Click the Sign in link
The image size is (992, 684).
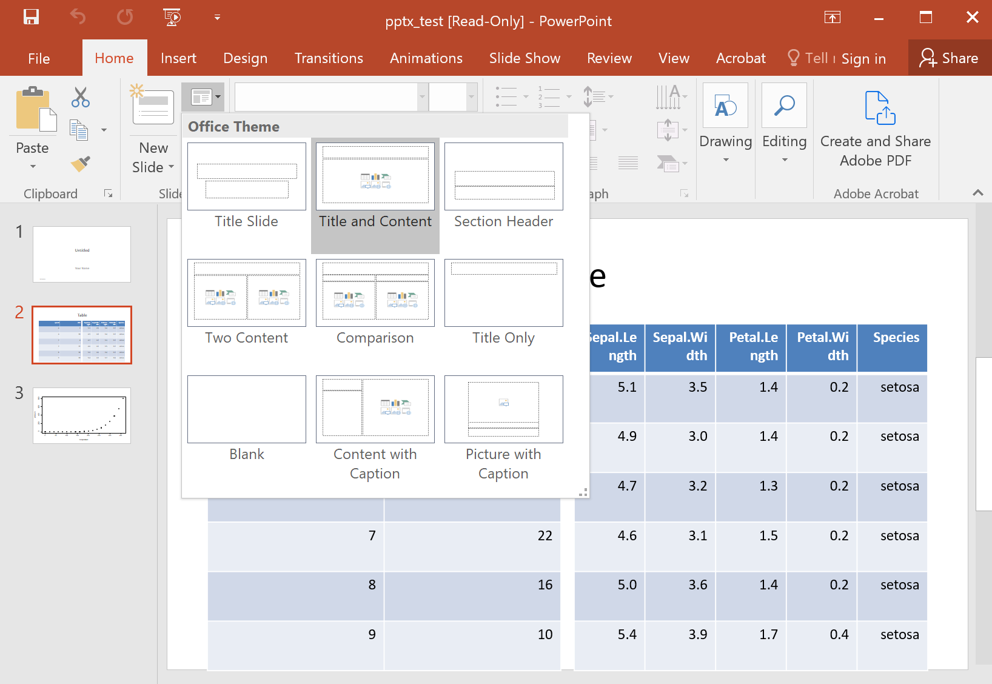863,59
